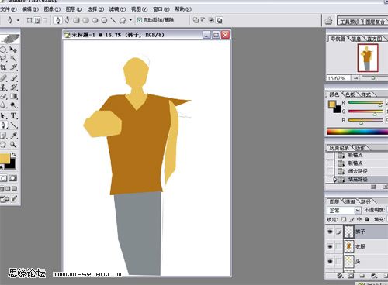The image size is (388, 285).
Task: Open the 窗口 (Window) menu
Action: 161,9
